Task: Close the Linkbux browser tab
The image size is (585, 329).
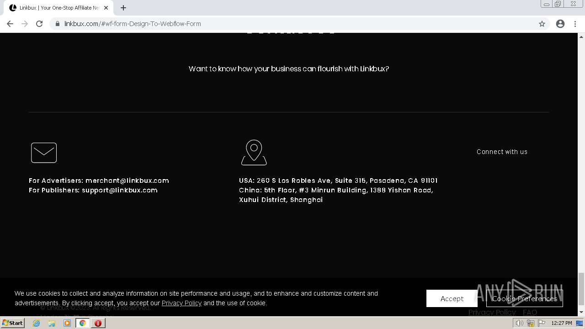Action: [106, 8]
